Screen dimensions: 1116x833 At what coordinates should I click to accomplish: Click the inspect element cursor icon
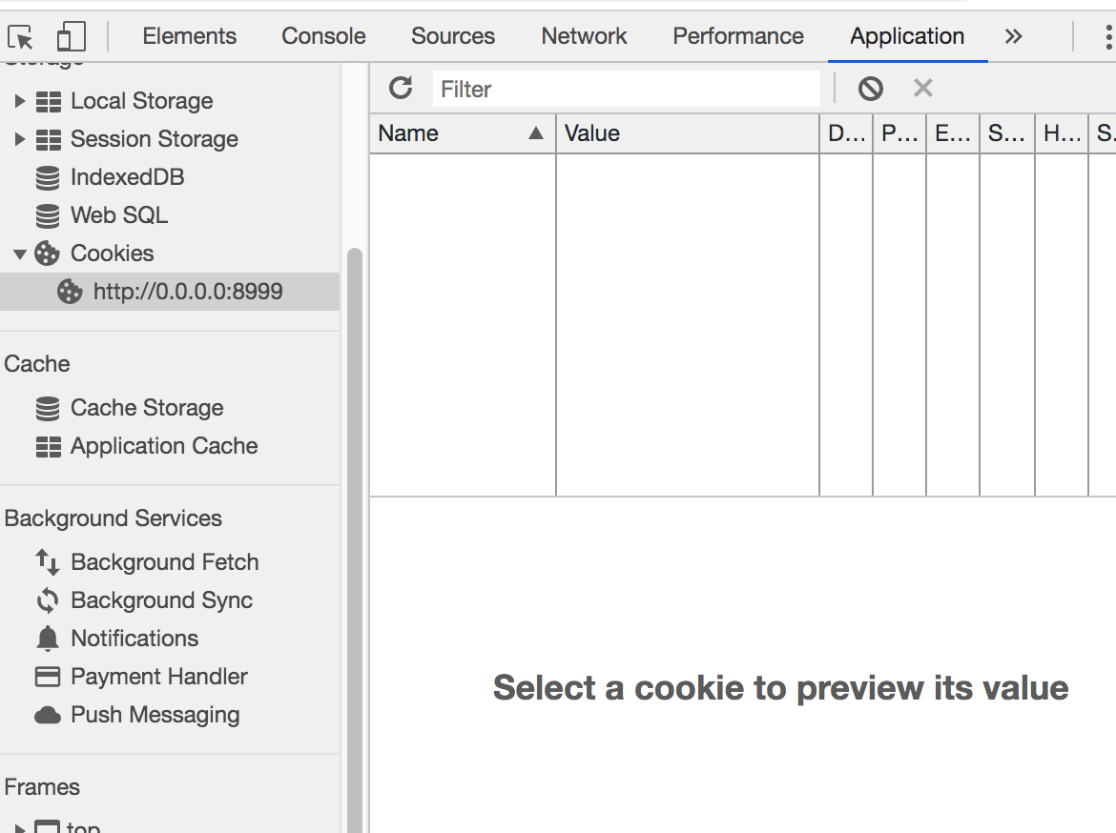coord(21,37)
